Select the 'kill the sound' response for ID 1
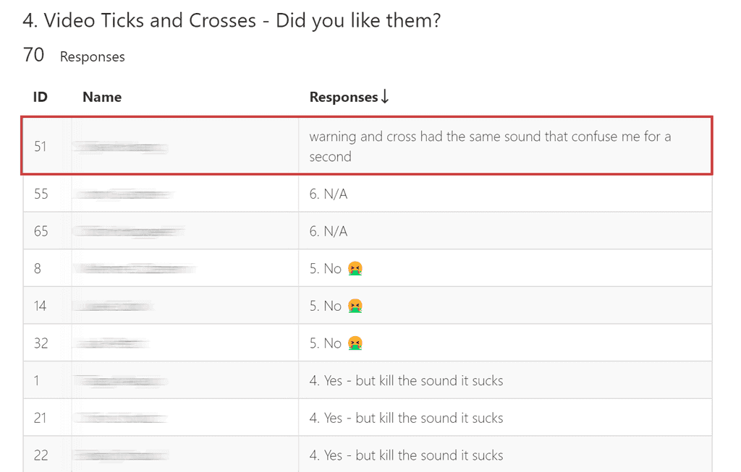This screenshot has width=741, height=472. 406,381
